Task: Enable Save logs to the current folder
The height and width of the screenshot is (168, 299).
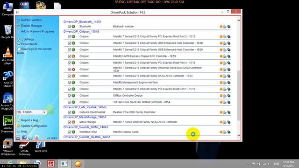Action: point(19,49)
